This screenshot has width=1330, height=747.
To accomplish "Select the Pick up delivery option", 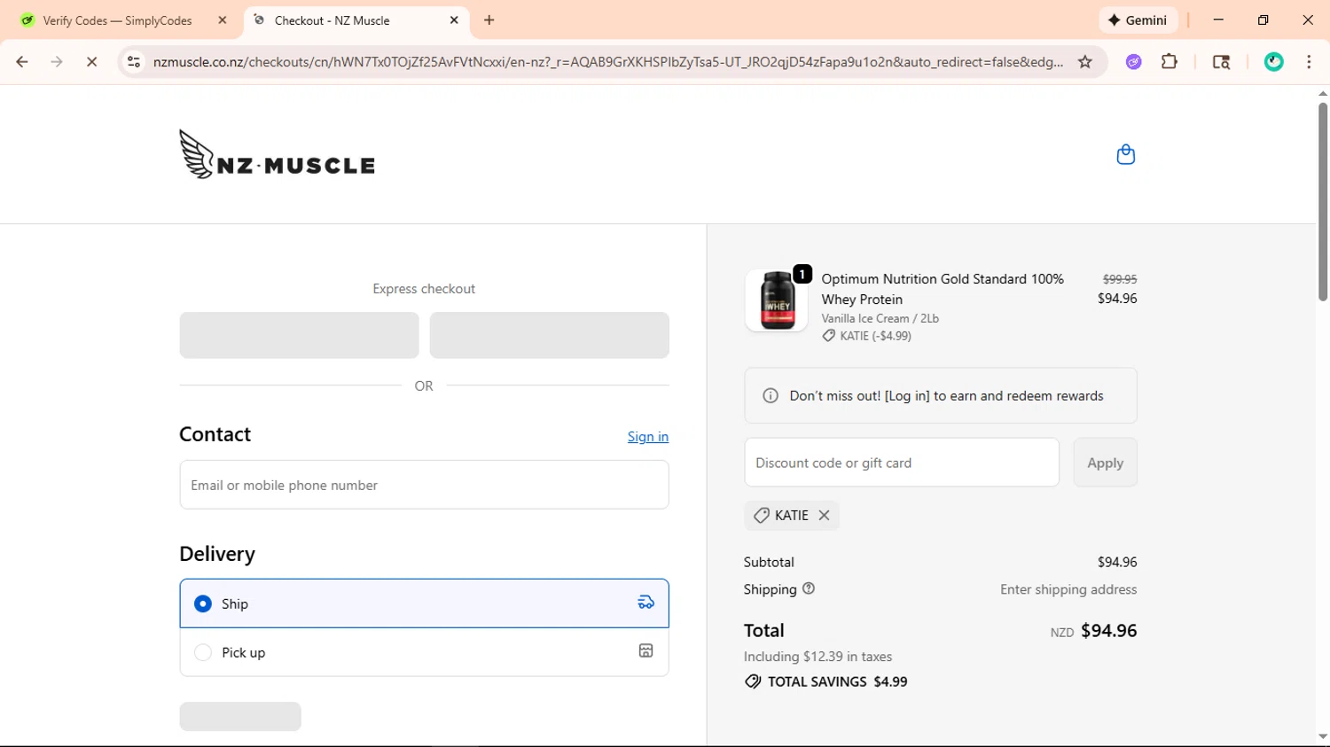I will (424, 652).
